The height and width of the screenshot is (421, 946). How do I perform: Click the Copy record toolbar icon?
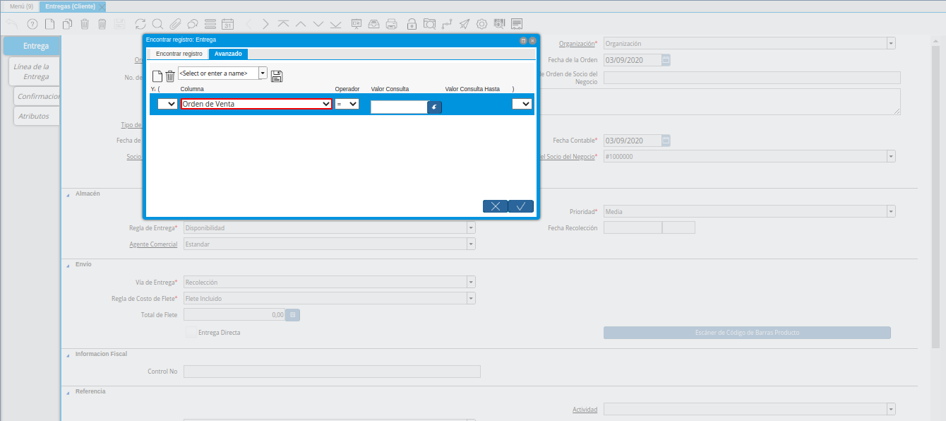click(67, 24)
